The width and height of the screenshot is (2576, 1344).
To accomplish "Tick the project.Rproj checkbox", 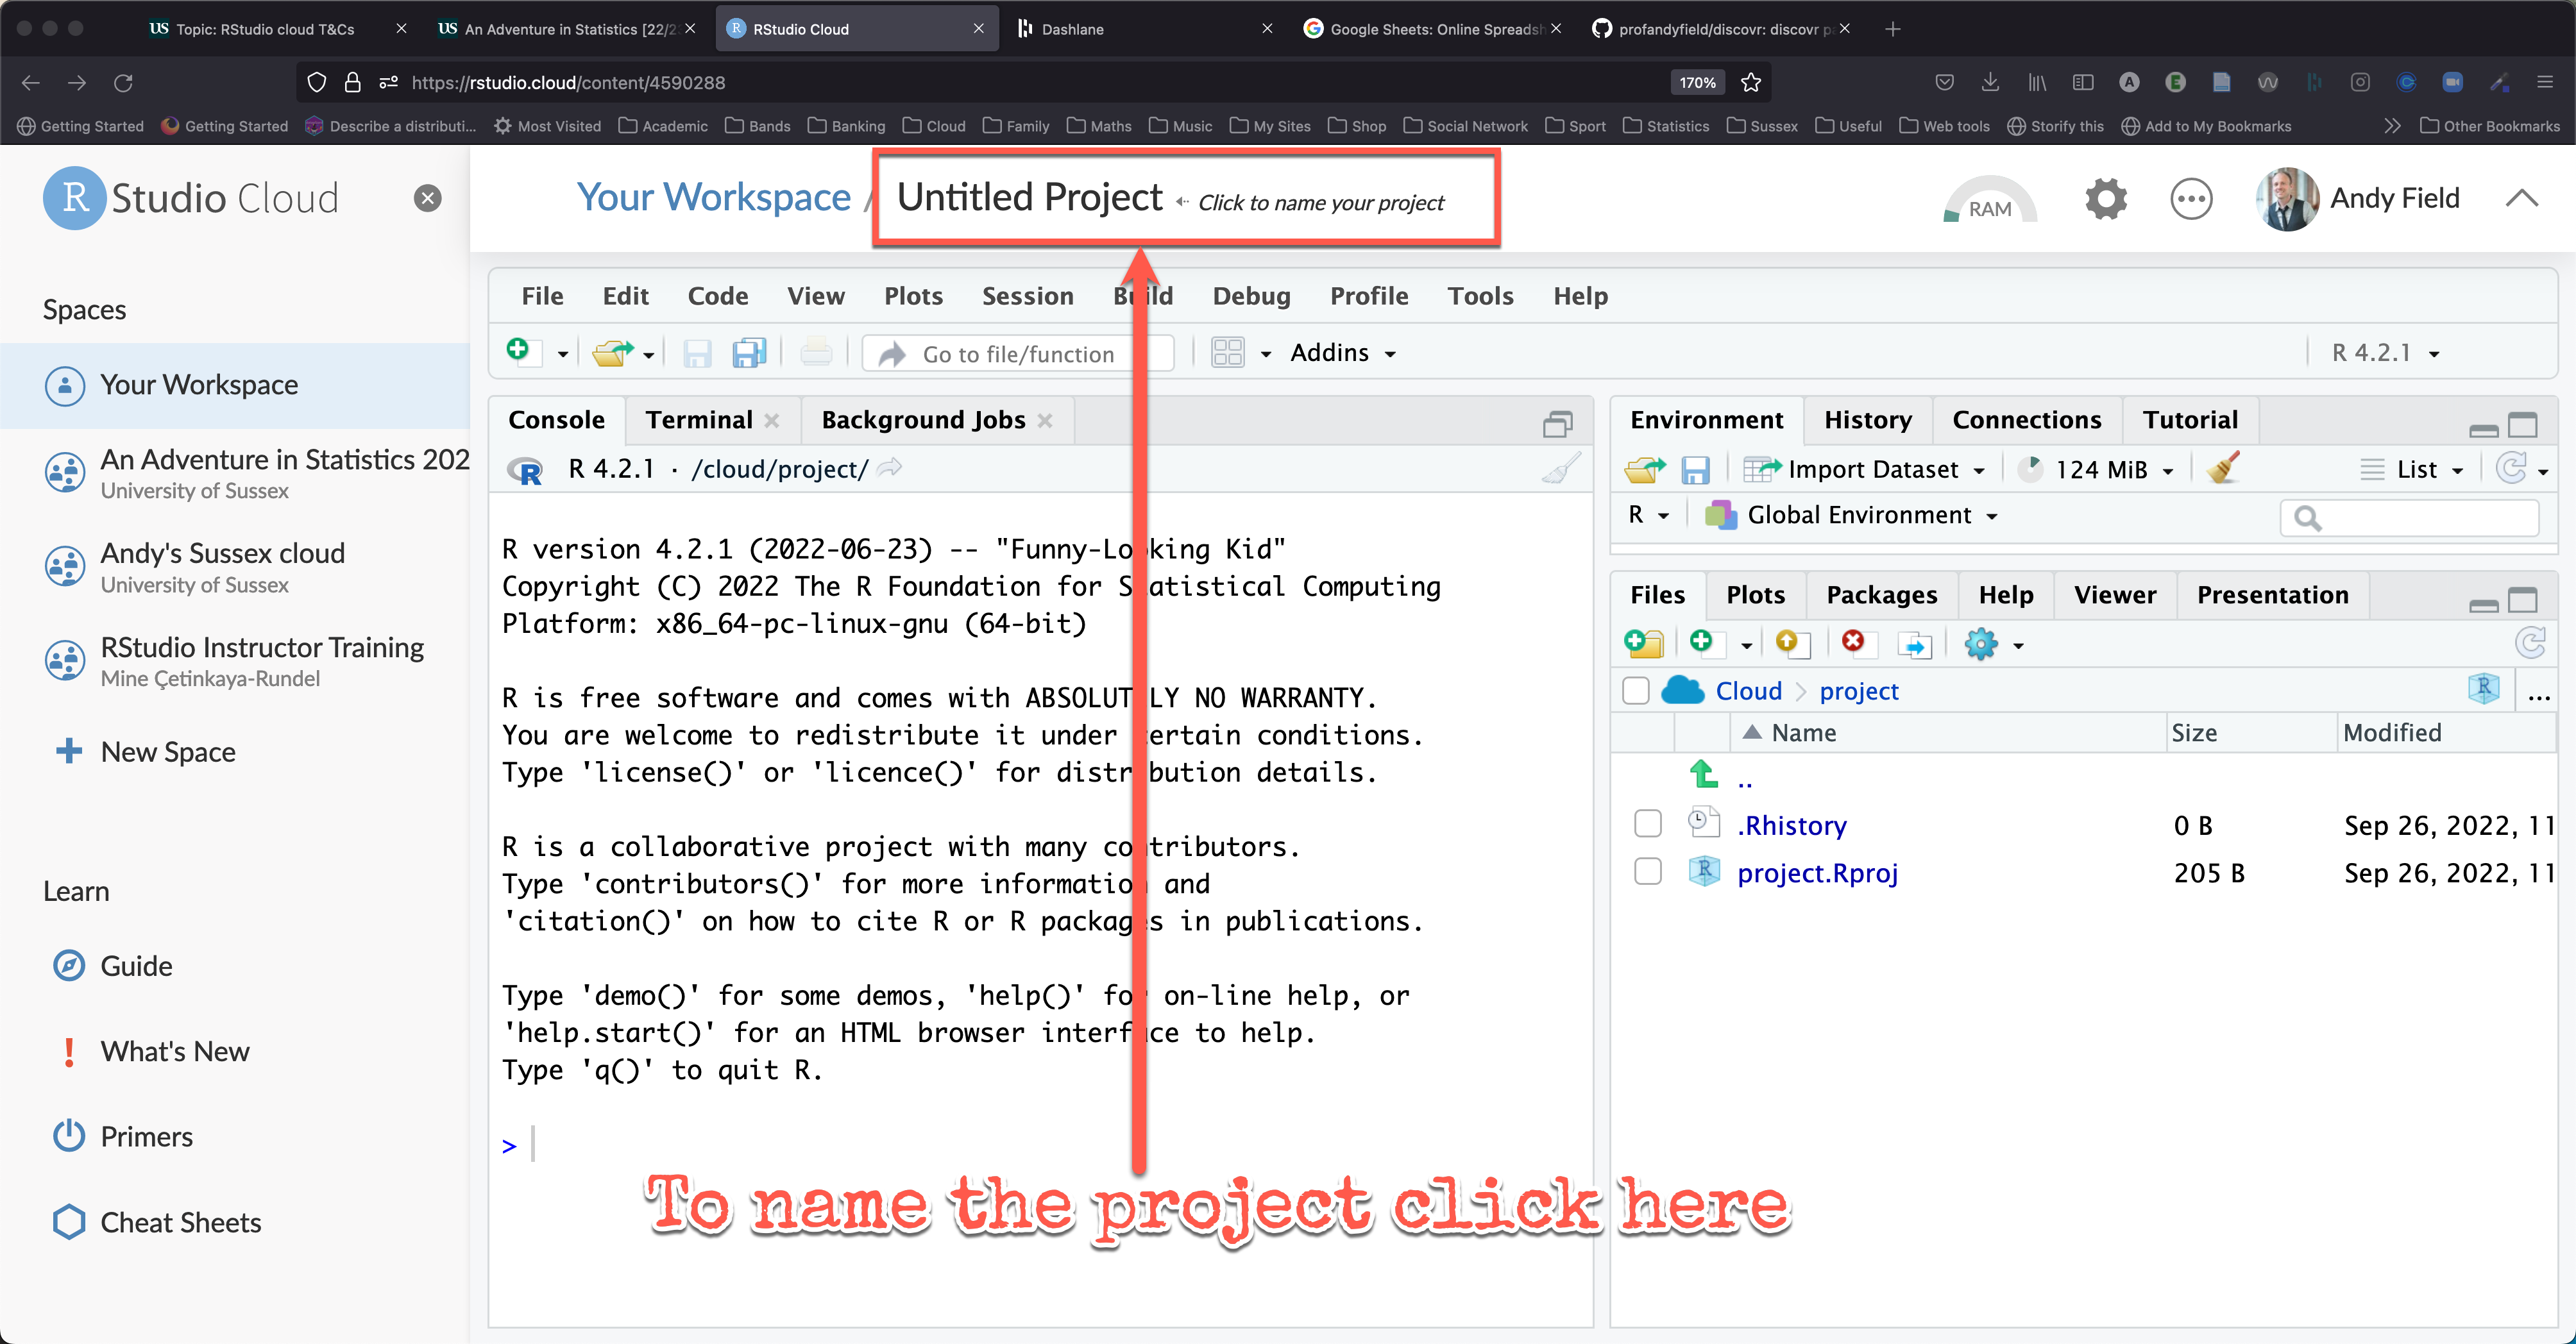I will (x=1647, y=872).
